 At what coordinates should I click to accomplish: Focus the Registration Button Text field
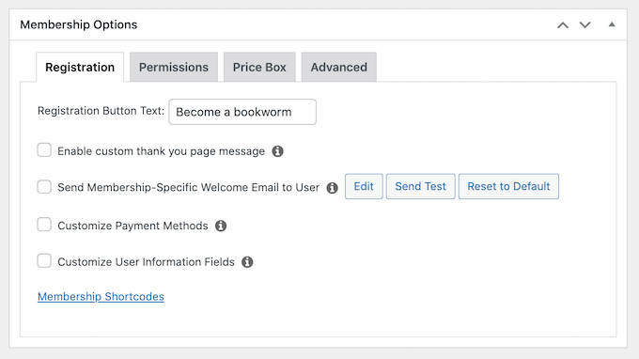tap(242, 112)
